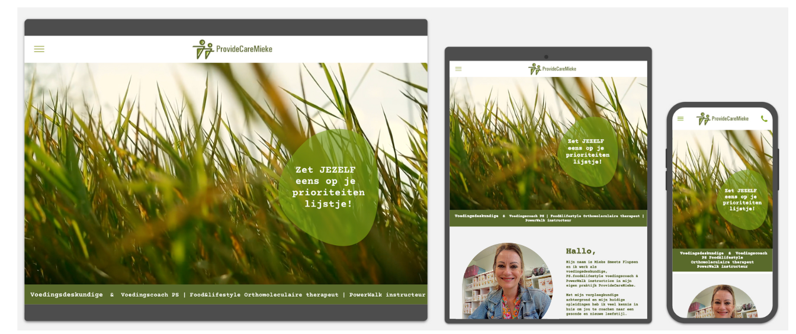
Task: Click 'Hallo,' heading in tablet preview
Action: tap(581, 251)
